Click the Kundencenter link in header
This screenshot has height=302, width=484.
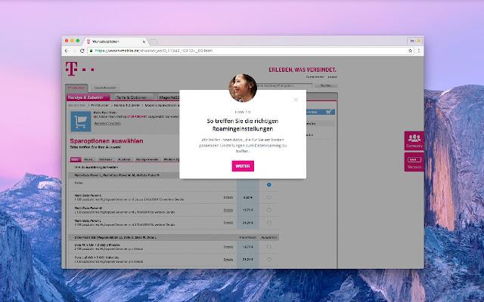point(315,77)
